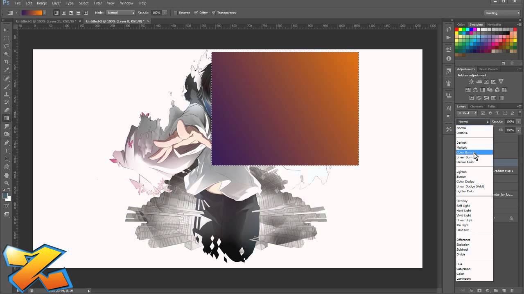Screen dimensions: 524x294
Task: Open the Filter menu
Action: 98,3
